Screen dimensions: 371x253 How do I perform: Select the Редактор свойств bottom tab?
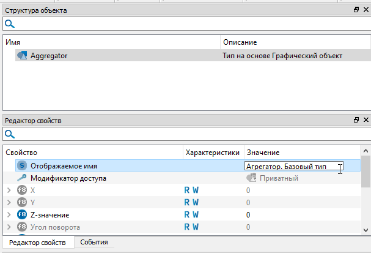pos(37,243)
